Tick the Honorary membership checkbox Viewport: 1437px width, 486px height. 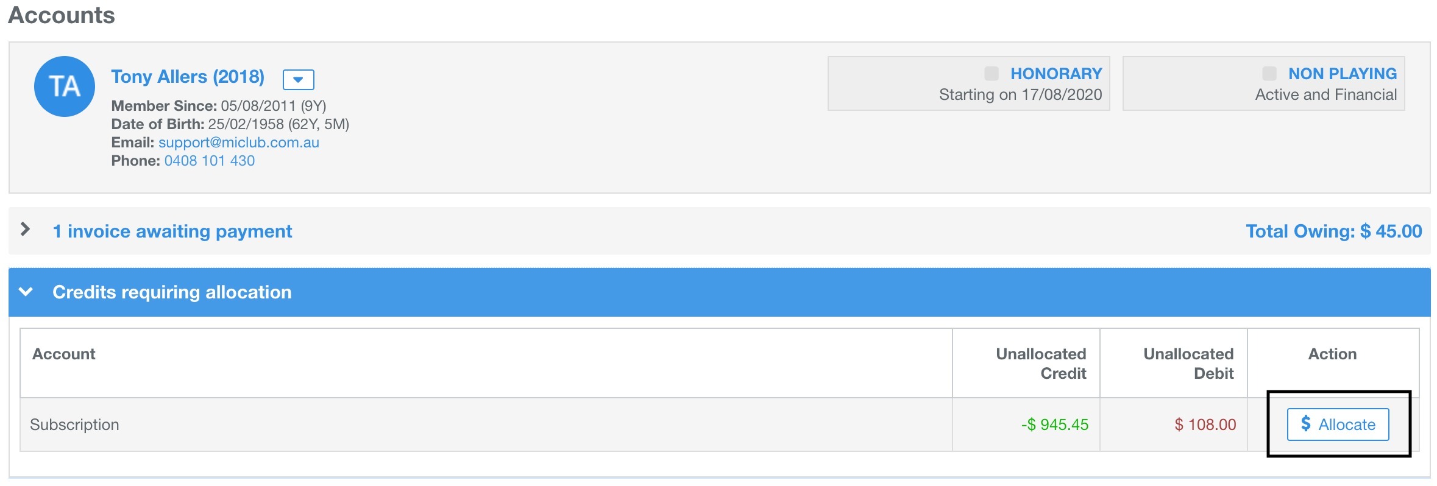992,74
